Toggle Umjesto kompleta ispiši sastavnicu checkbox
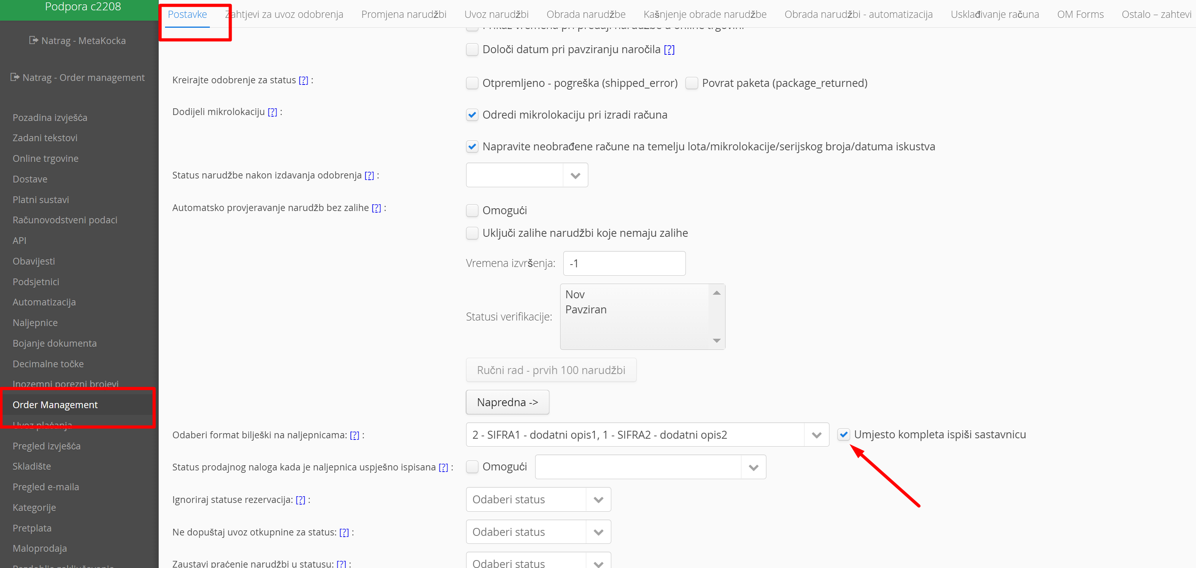Image resolution: width=1196 pixels, height=568 pixels. 844,435
